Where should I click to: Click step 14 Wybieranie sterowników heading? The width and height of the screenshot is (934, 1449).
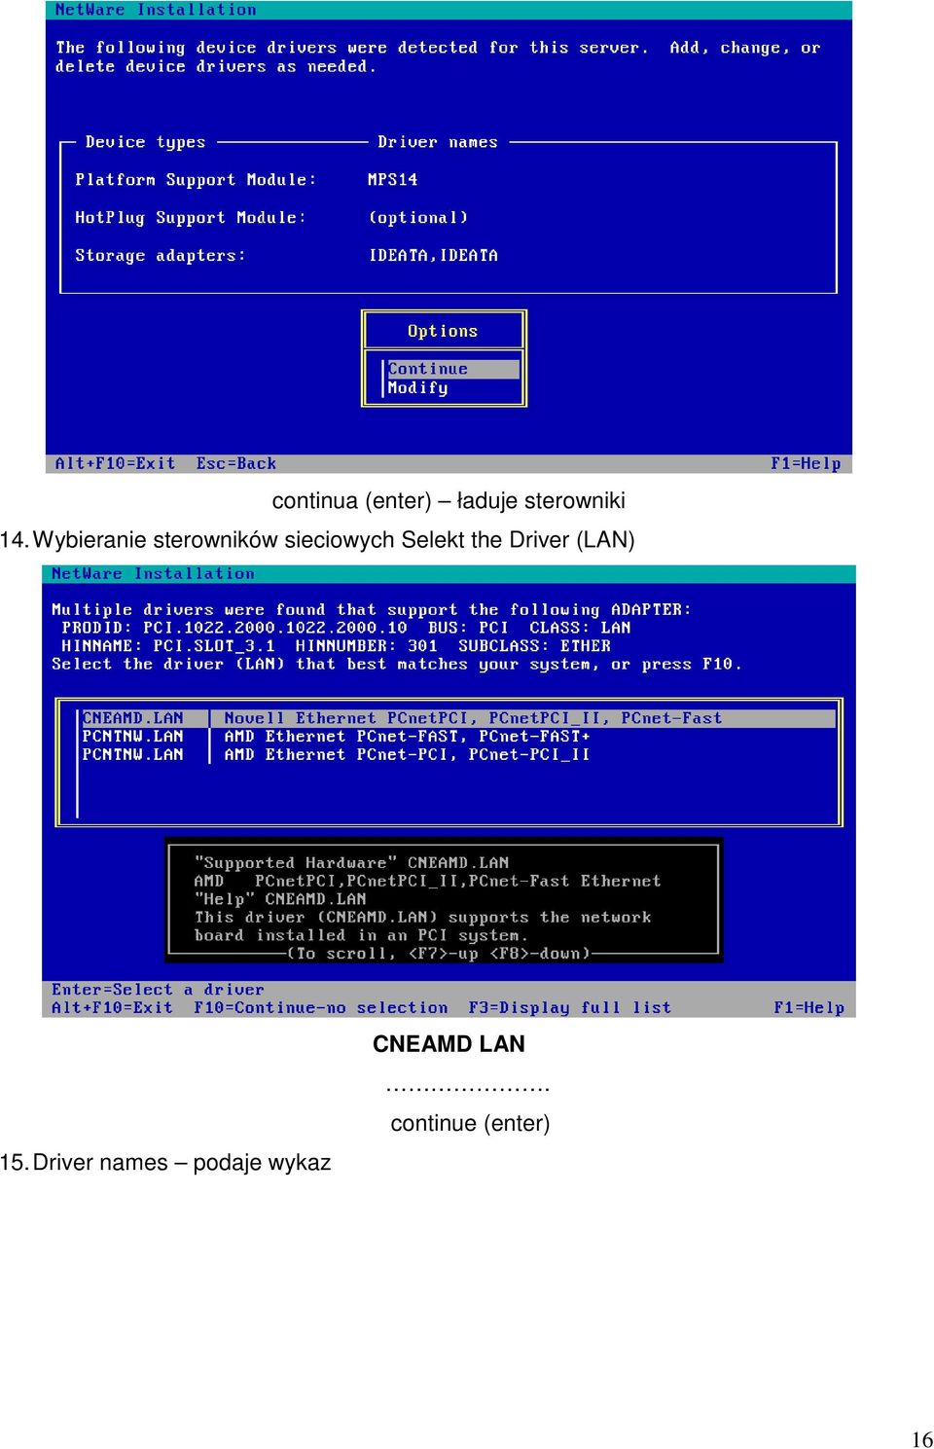point(317,539)
